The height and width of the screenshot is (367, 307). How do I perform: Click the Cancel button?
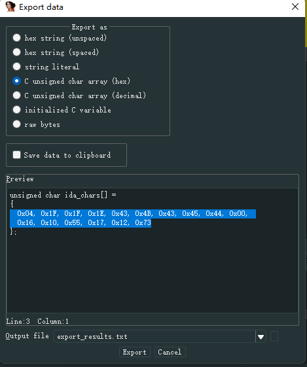coord(170,352)
